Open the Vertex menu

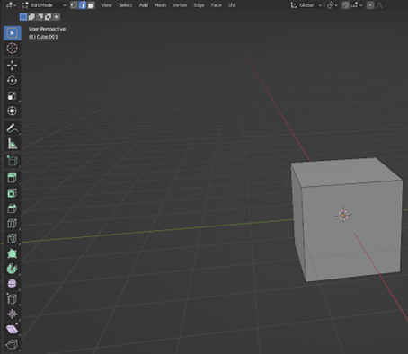pos(180,5)
